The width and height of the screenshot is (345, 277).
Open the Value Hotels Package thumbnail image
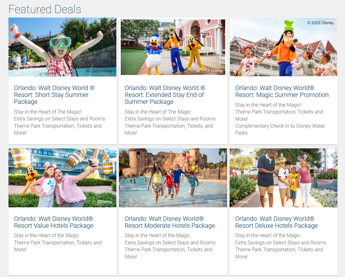coord(62,178)
